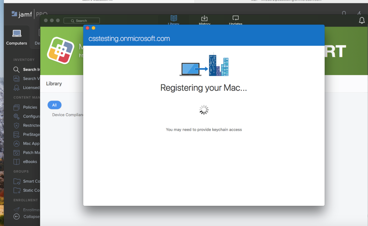
Task: Click 'You may need to provide keychain access' text
Action: pyautogui.click(x=204, y=130)
